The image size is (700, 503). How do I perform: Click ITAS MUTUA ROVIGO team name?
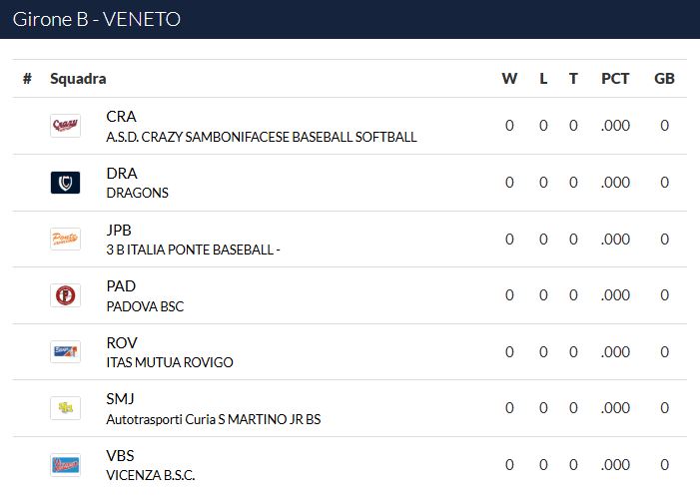point(169,362)
